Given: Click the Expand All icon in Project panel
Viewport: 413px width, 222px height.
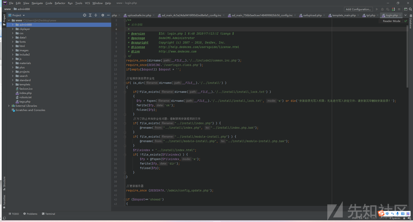Looking at the screenshot, I should click(x=90, y=15).
